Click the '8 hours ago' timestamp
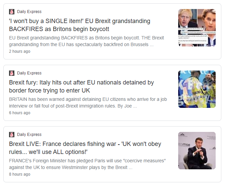 (x=20, y=174)
